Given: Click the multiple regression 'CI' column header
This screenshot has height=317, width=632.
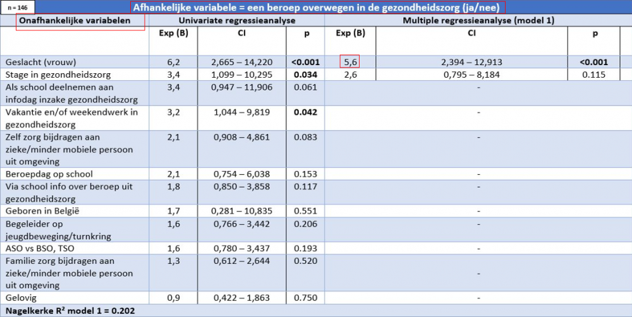Looking at the screenshot, I should coord(471,33).
